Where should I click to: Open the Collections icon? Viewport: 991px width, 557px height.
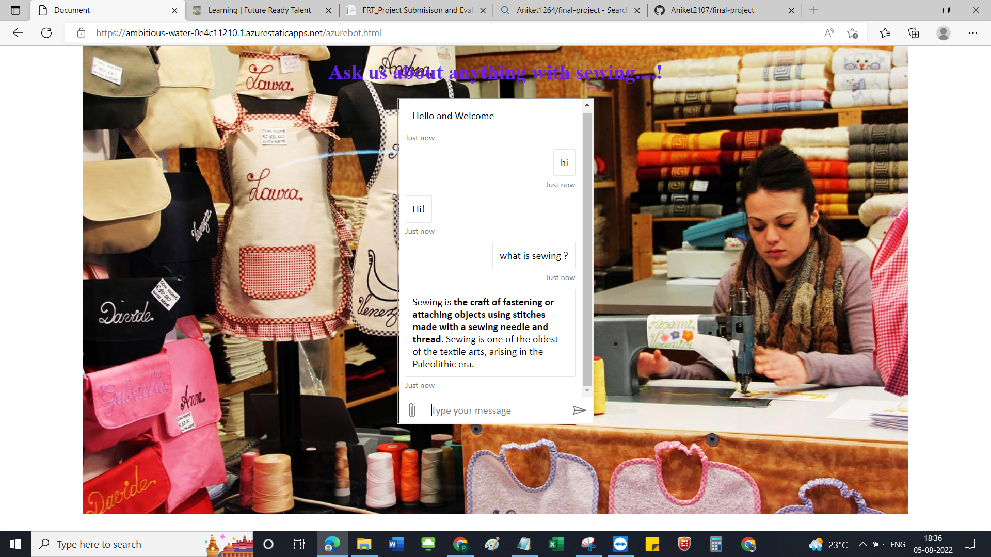(x=914, y=33)
